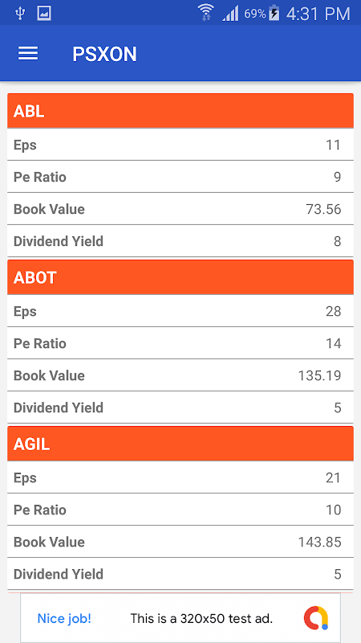Viewport: 361px width, 643px height.
Task: Select the ABL stock header
Action: 180,111
